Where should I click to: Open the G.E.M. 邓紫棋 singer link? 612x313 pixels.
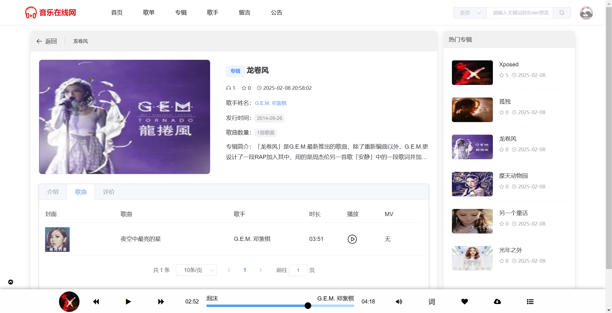(270, 103)
